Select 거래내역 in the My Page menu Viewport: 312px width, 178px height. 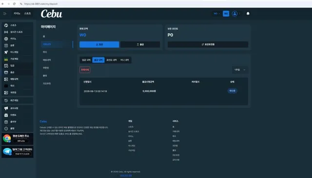[x=47, y=44]
